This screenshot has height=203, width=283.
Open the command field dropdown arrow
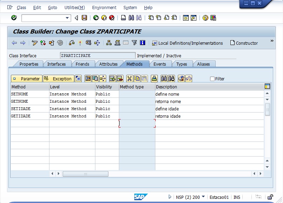68,18
